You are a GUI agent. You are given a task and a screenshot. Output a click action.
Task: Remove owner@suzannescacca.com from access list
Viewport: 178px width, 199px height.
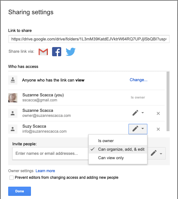coord(158,113)
